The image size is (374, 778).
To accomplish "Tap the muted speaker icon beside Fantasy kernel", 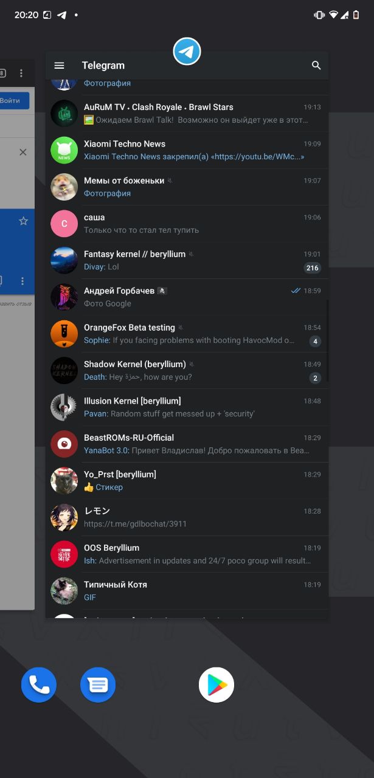I will [191, 255].
